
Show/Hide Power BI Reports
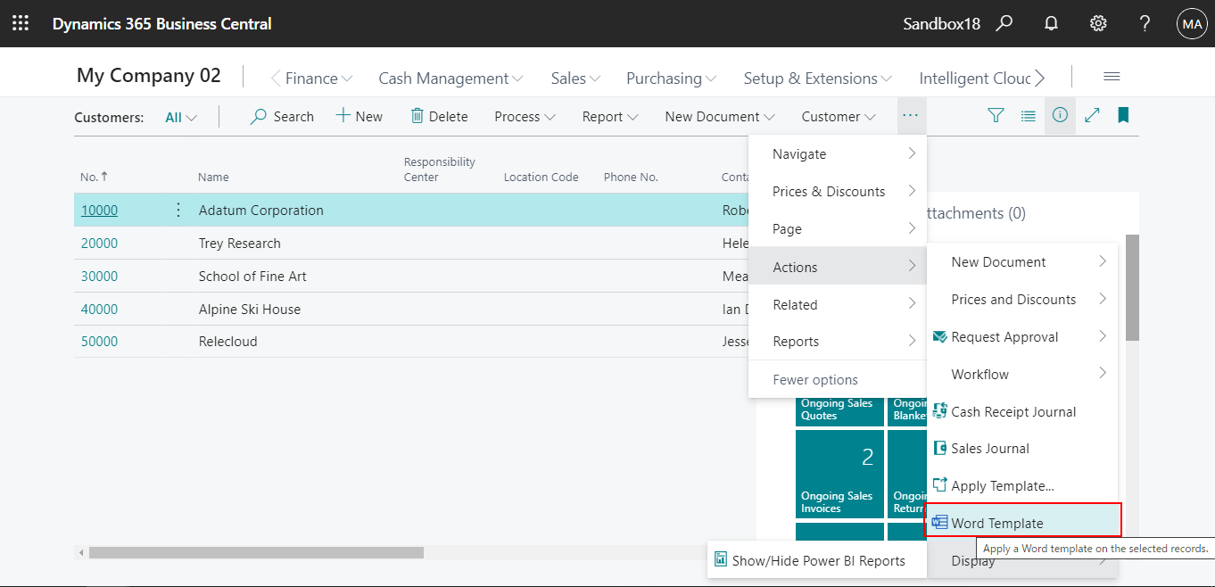coord(816,559)
